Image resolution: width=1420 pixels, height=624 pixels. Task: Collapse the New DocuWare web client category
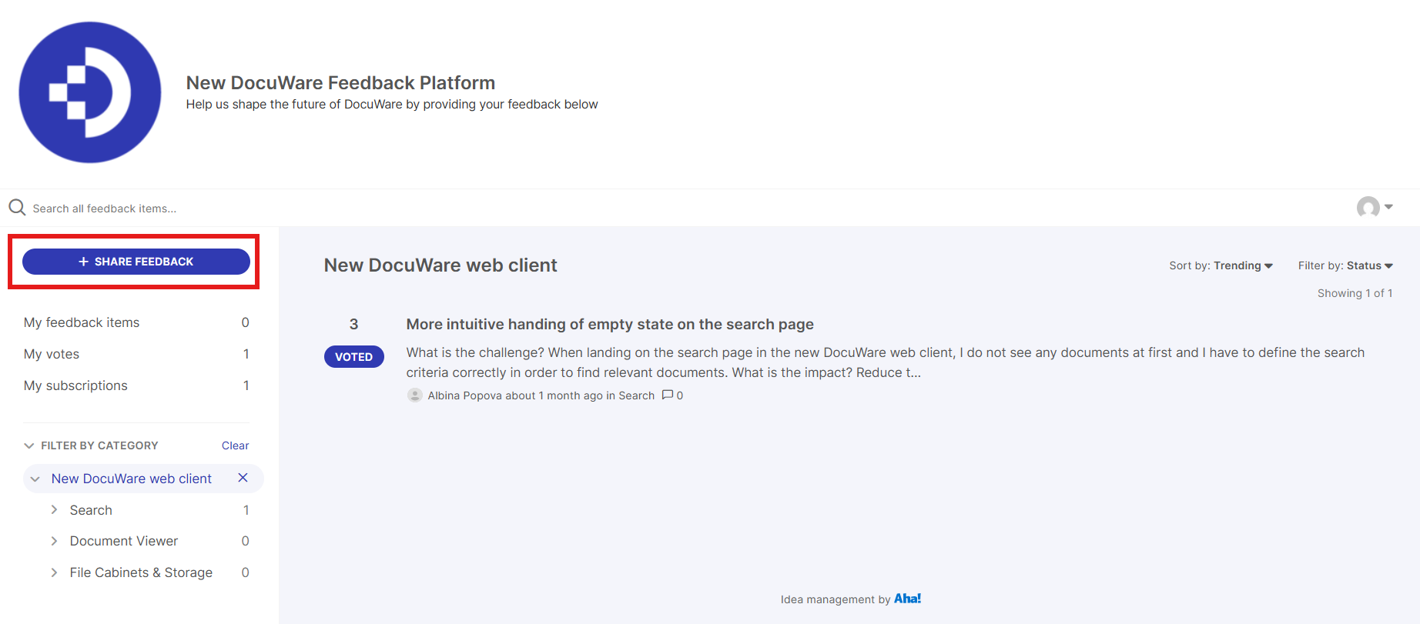tap(35, 479)
